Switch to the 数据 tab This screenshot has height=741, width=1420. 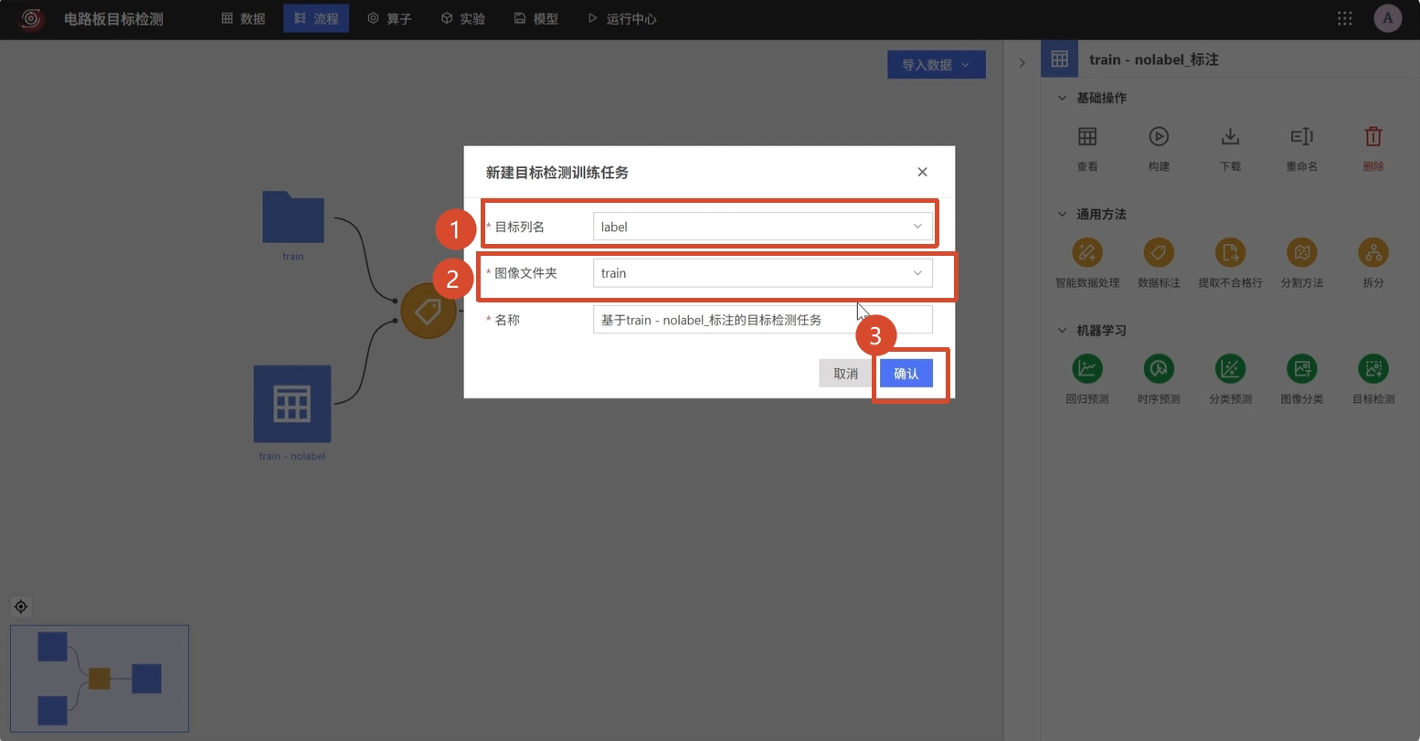tap(243, 18)
